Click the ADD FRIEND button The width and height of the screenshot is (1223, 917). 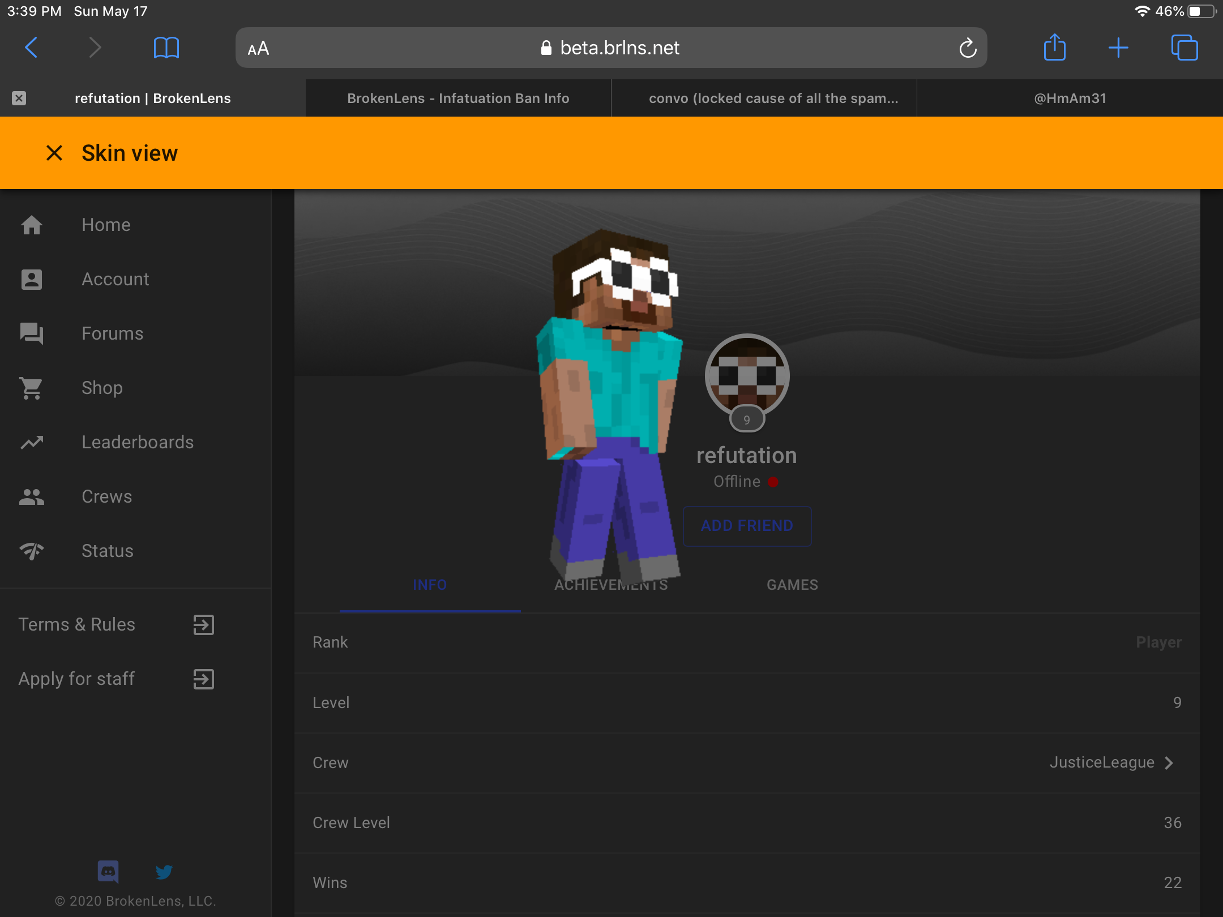coord(747,526)
